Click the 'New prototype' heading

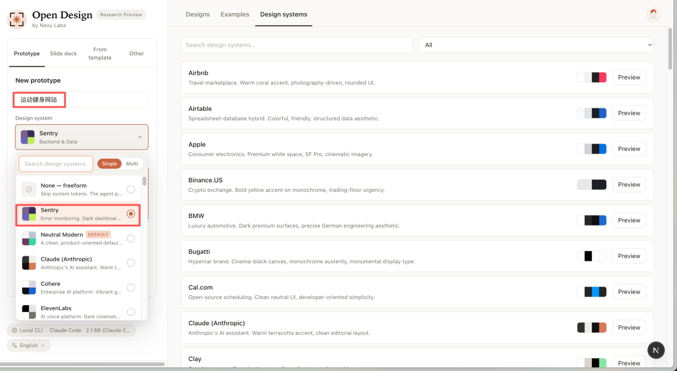[38, 80]
